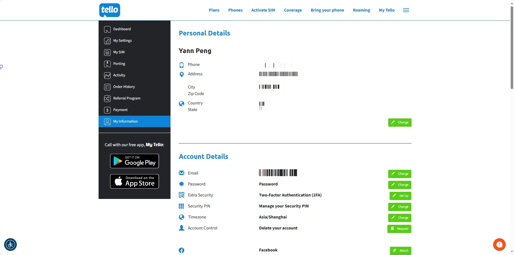Click Change button for Password
514x255 pixels.
pos(400,185)
